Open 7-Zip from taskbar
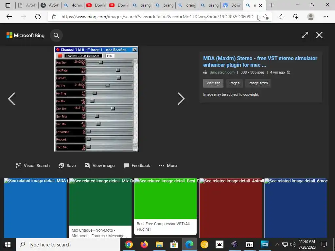335x251 pixels. tap(249, 244)
